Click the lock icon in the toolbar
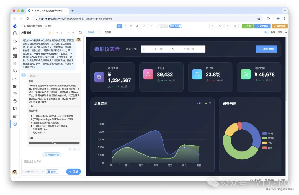Screen dimensions: 299x195 212,26
